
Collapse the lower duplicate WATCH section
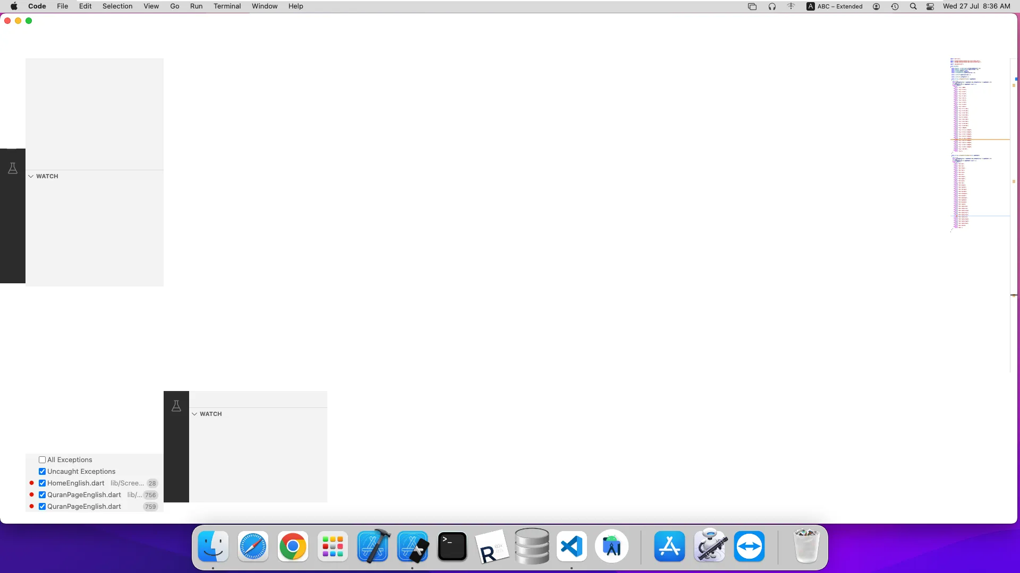(194, 414)
